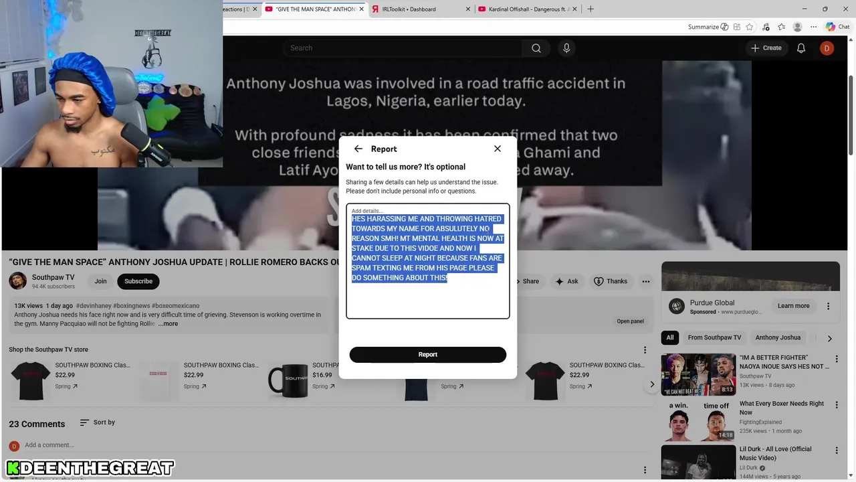Open browser Settings and more menu

point(813,27)
